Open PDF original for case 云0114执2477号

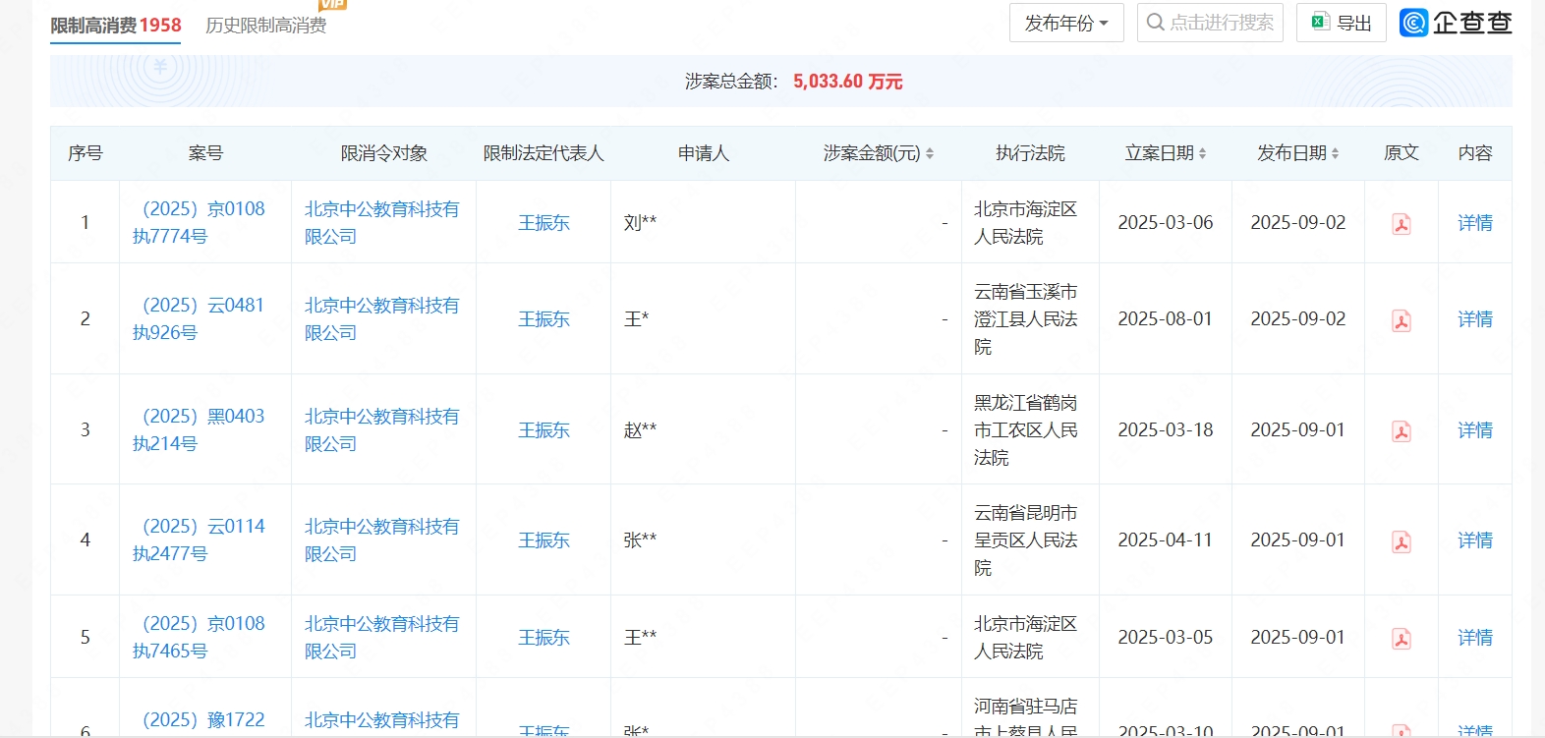(x=1402, y=541)
